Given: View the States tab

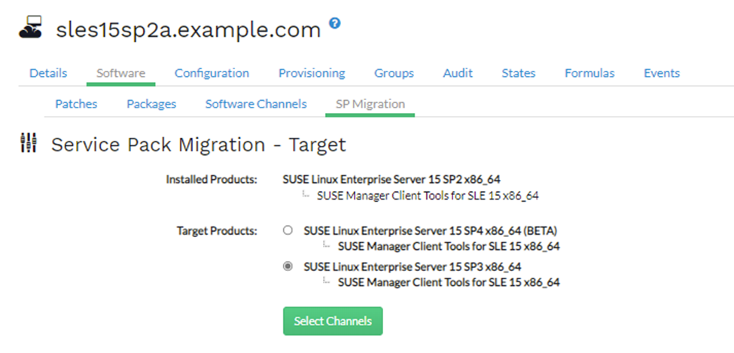Looking at the screenshot, I should pos(519,73).
